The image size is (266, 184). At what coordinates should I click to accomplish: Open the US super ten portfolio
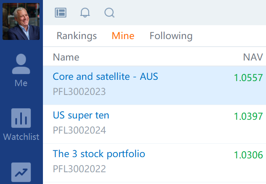(81, 116)
